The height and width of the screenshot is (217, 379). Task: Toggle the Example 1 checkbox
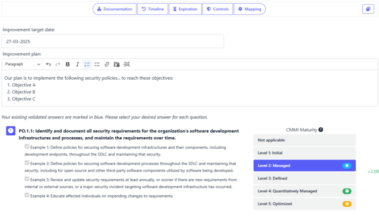tap(27, 146)
